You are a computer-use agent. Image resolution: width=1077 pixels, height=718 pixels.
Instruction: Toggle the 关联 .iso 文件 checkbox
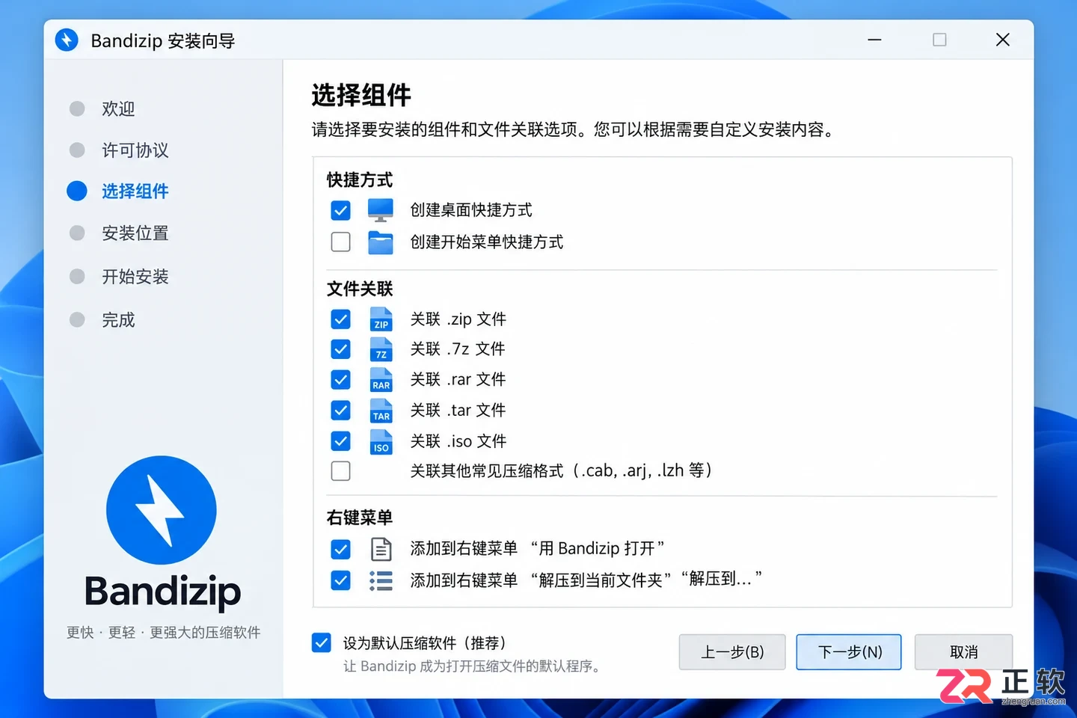[340, 441]
